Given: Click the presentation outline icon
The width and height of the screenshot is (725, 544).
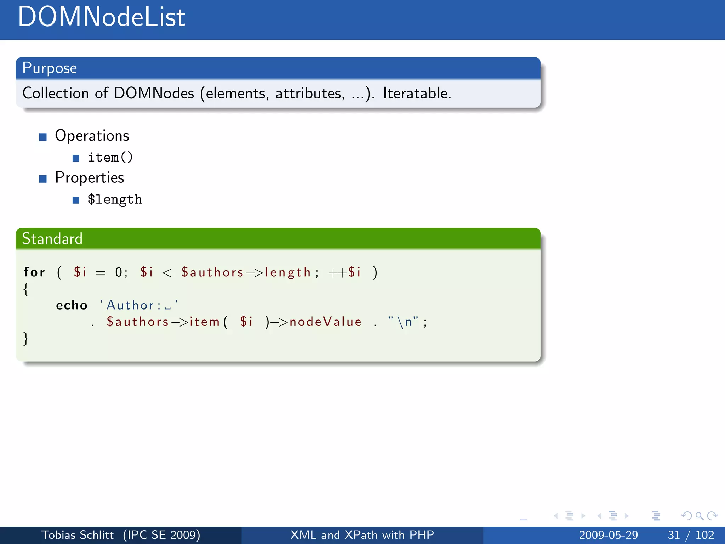Looking at the screenshot, I should point(656,516).
